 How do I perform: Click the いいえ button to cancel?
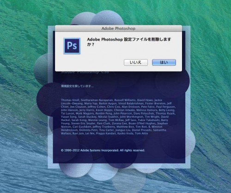click(x=136, y=62)
